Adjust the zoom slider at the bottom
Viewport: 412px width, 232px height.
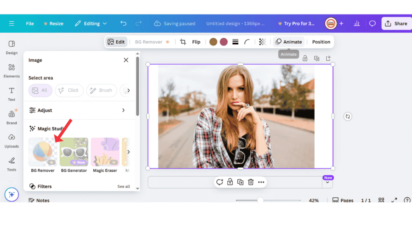pyautogui.click(x=261, y=200)
